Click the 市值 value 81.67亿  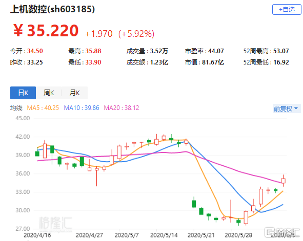click(213, 62)
